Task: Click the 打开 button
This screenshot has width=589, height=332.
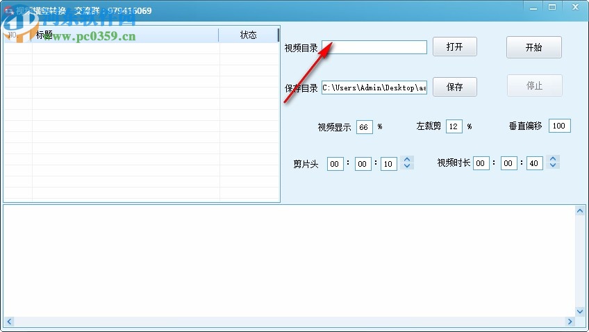Action: (454, 47)
